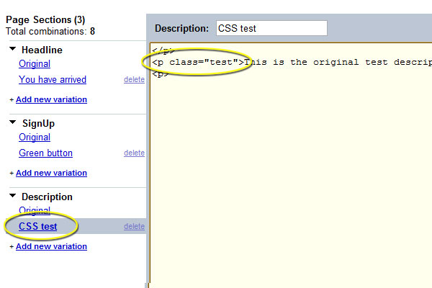The width and height of the screenshot is (432, 288).
Task: Click the closing </p> tag on first line
Action: tap(163, 50)
